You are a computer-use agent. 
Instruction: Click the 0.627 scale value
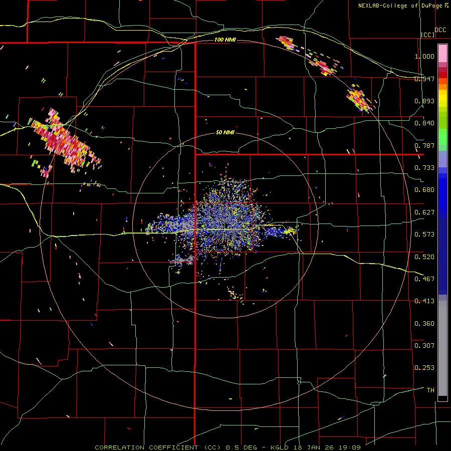424,212
